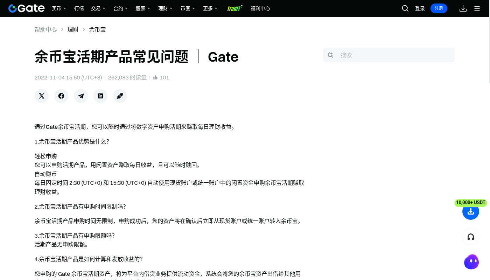The width and height of the screenshot is (490, 280).
Task: Share article on Facebook
Action: click(x=61, y=96)
